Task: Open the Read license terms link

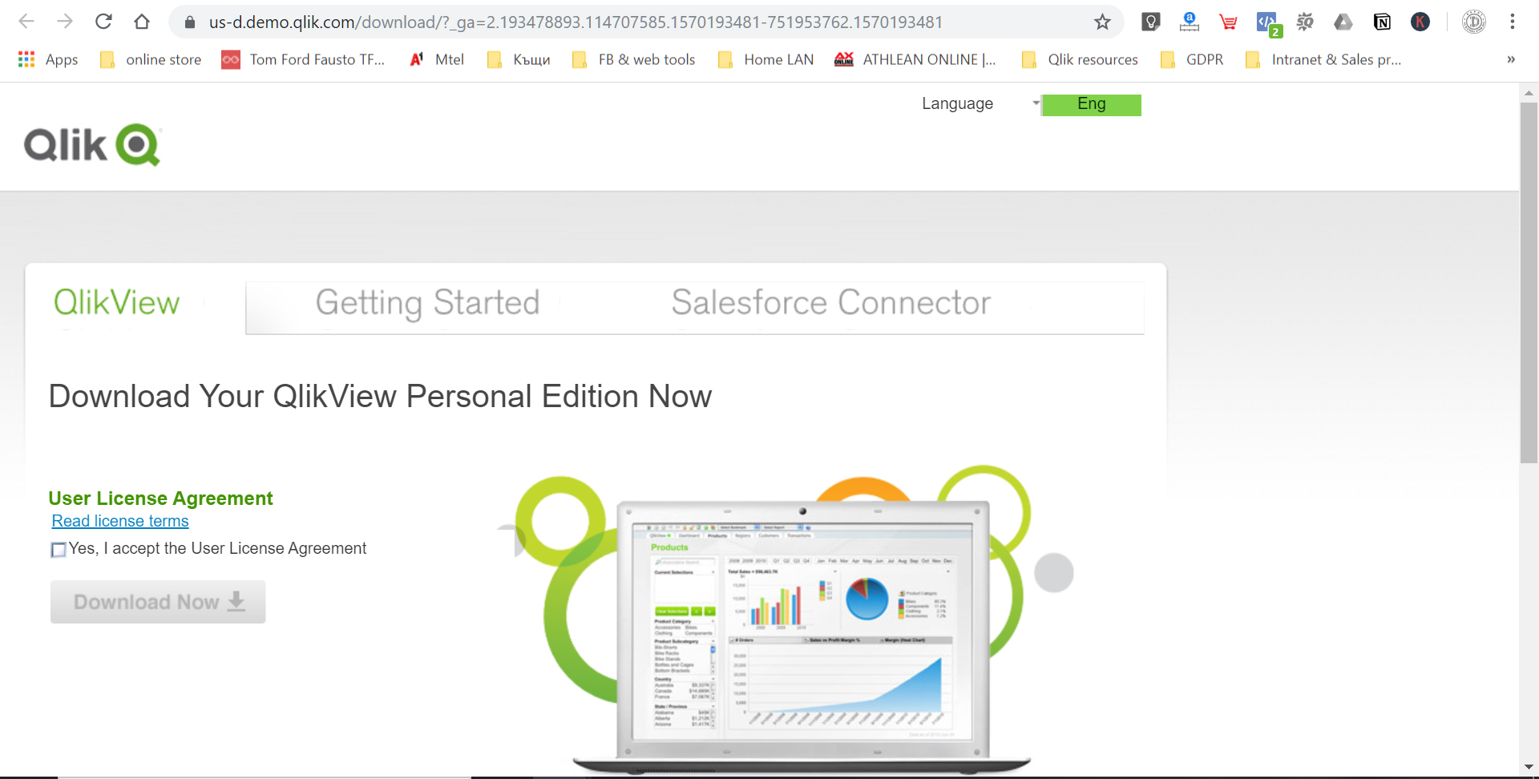Action: point(120,521)
